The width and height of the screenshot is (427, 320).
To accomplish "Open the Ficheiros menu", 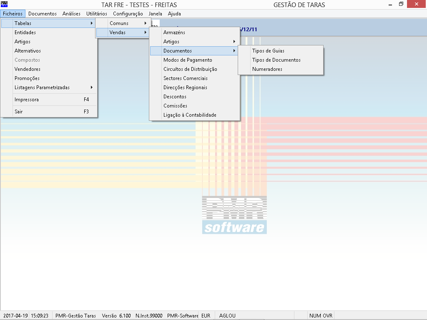I will point(13,14).
